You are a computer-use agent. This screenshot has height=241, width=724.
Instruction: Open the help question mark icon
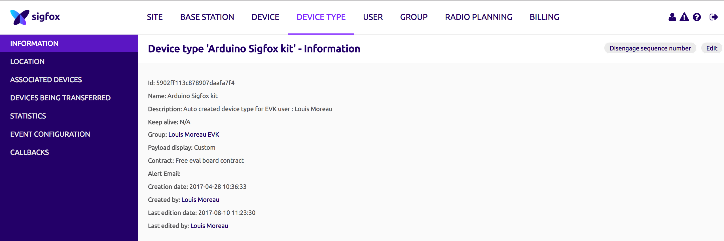(697, 17)
